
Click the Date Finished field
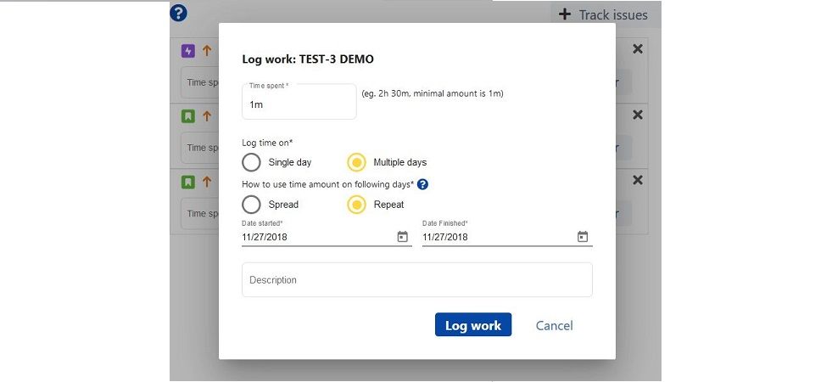[507, 237]
